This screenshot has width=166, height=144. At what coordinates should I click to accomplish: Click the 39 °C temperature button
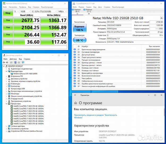[80, 40]
